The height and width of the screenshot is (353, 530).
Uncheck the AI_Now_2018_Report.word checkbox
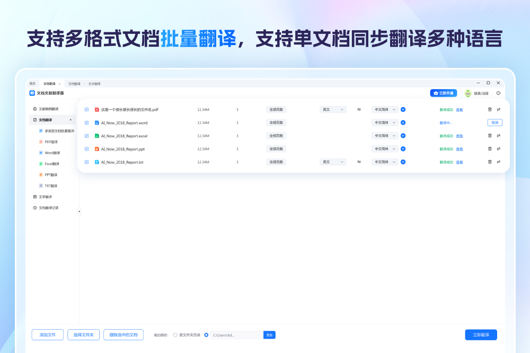87,122
